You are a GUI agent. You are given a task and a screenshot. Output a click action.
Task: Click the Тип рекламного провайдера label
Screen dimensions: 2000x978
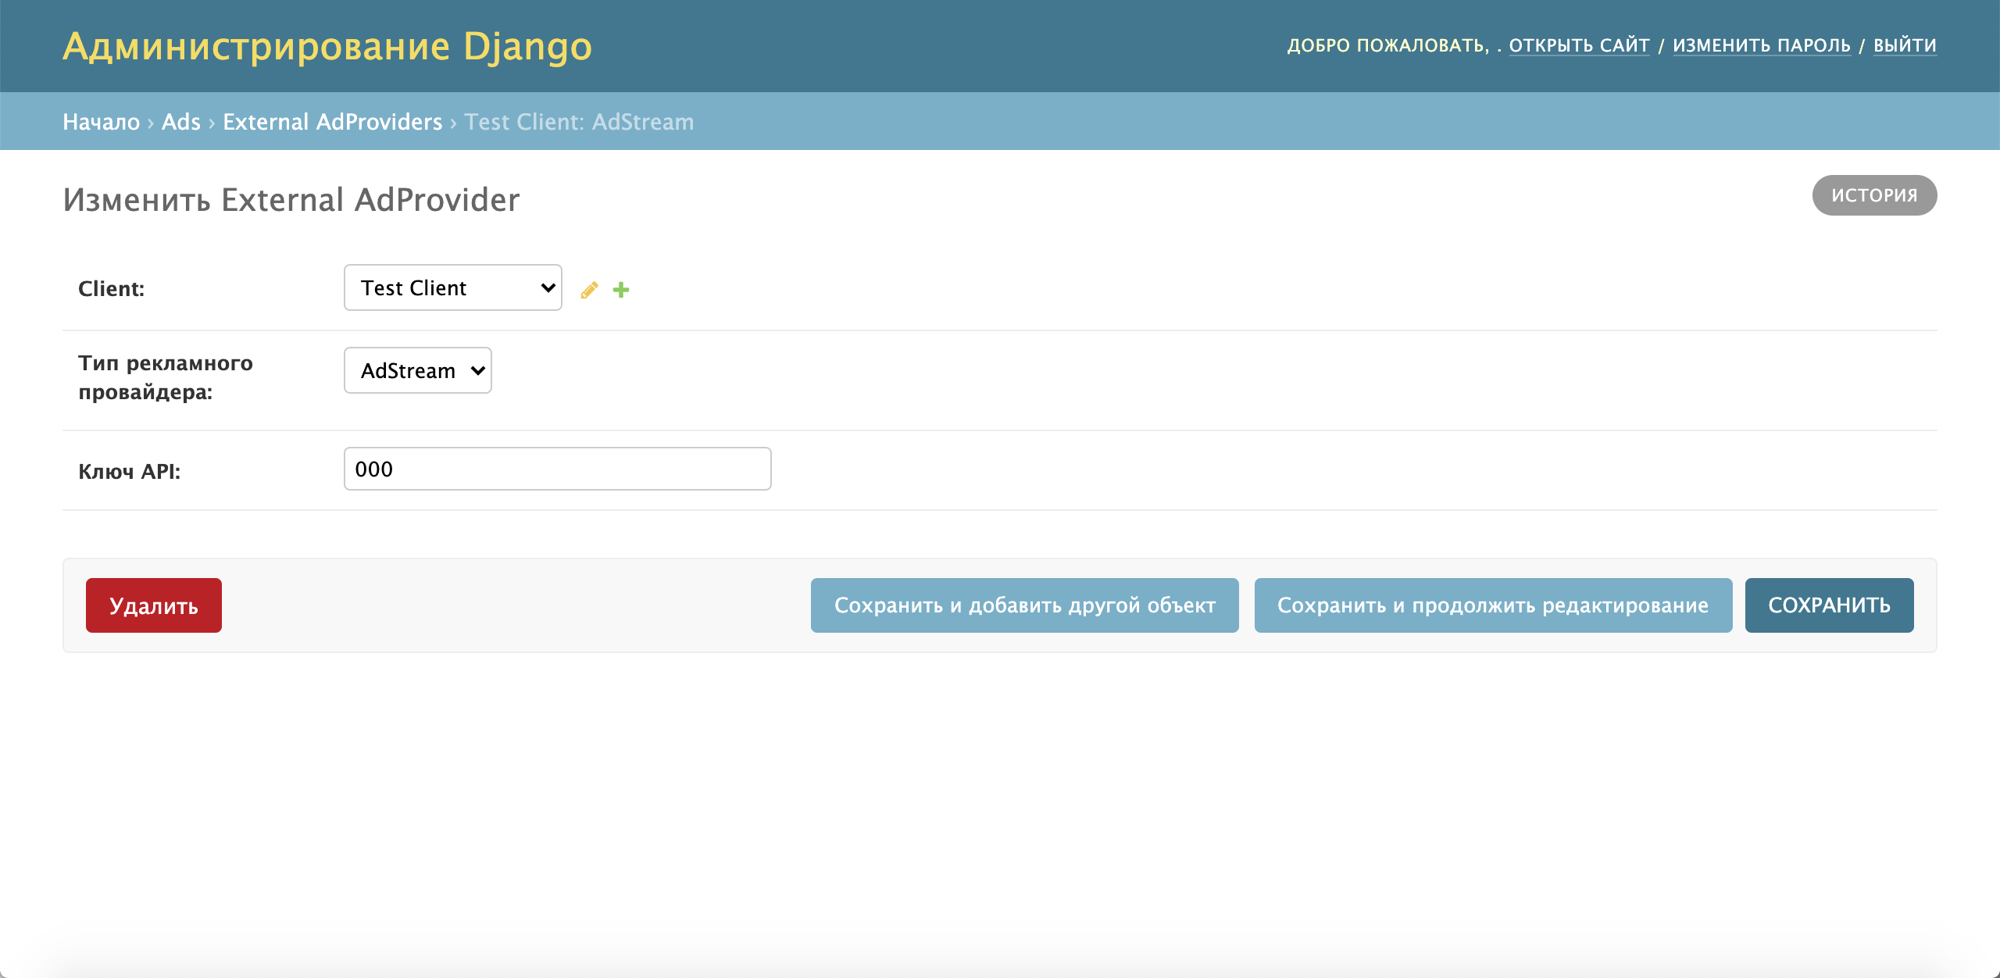pyautogui.click(x=166, y=377)
